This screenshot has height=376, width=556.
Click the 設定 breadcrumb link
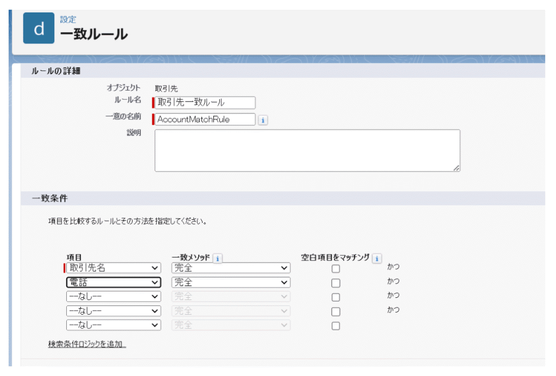[x=68, y=20]
